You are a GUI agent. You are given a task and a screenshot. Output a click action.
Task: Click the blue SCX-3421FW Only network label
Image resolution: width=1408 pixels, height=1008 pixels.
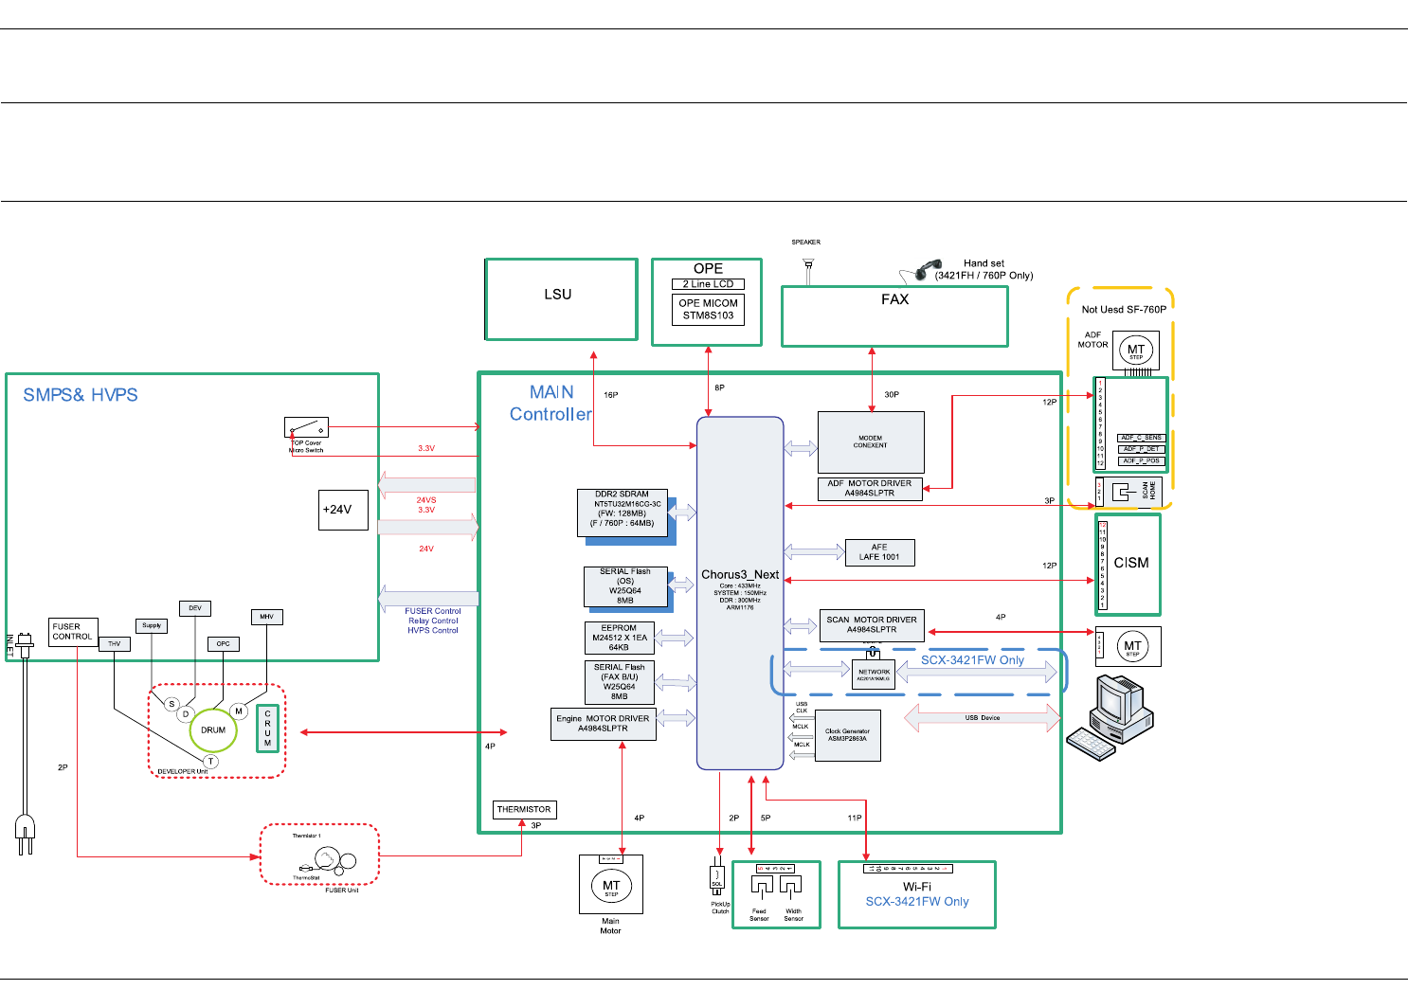pos(973,660)
